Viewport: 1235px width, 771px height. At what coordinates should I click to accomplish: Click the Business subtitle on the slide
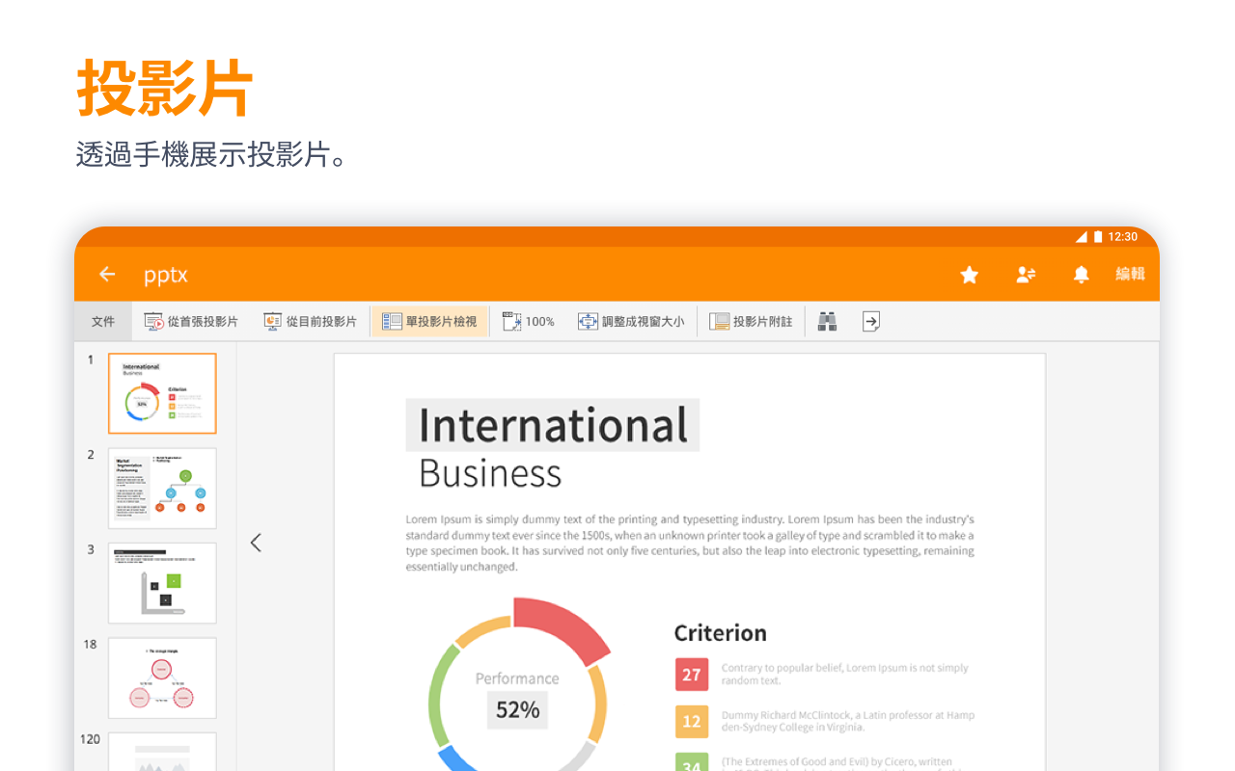pyautogui.click(x=490, y=474)
